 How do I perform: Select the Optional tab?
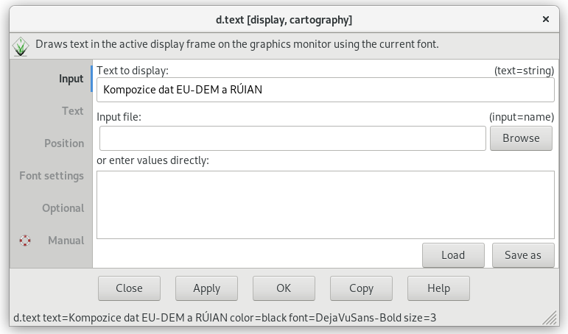[63, 208]
